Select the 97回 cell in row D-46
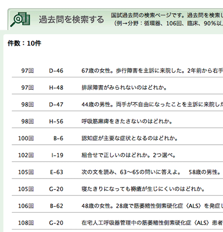This screenshot has height=232, width=223. [x=27, y=71]
